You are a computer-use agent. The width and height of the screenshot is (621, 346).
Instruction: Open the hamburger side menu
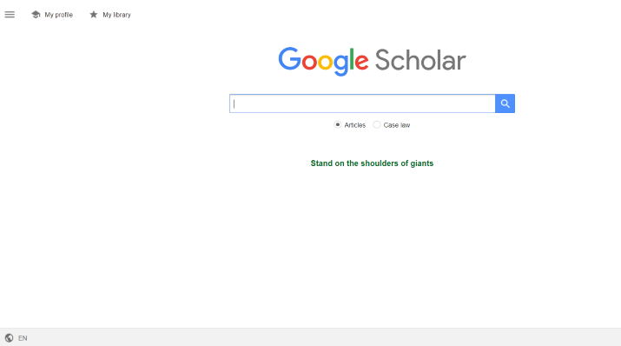[x=10, y=15]
